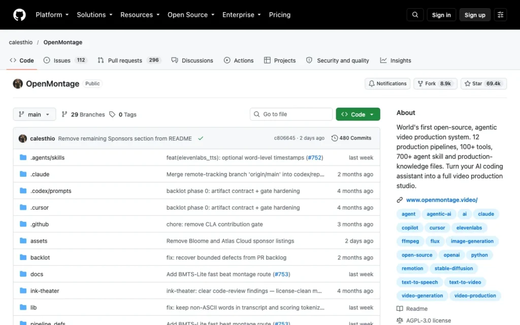Switch to the Pull requests tab
520x325 pixels.
point(129,60)
